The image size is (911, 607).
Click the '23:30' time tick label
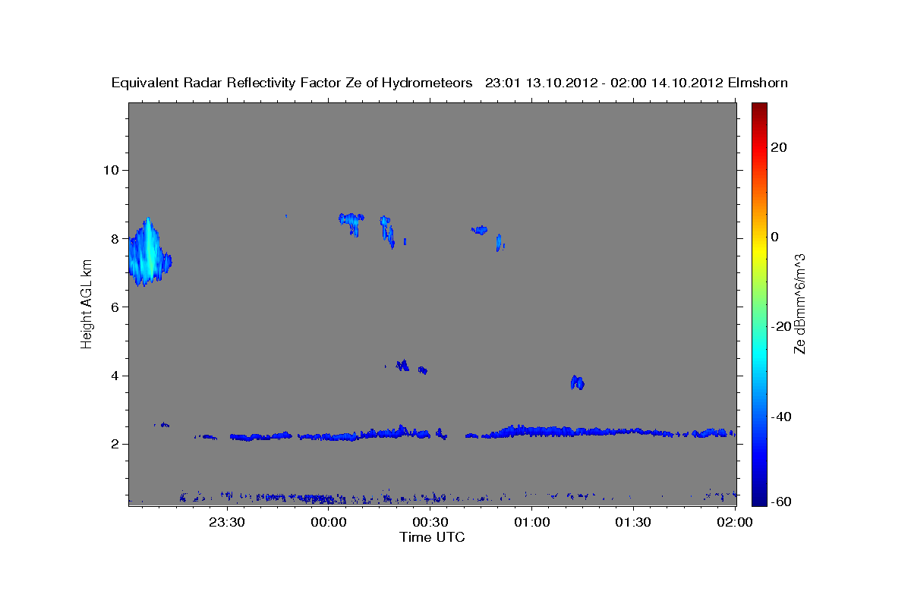point(227,522)
